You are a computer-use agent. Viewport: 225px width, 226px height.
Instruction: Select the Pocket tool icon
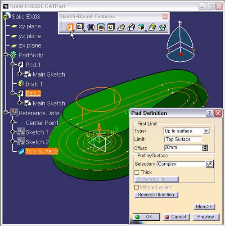[x=80, y=27]
